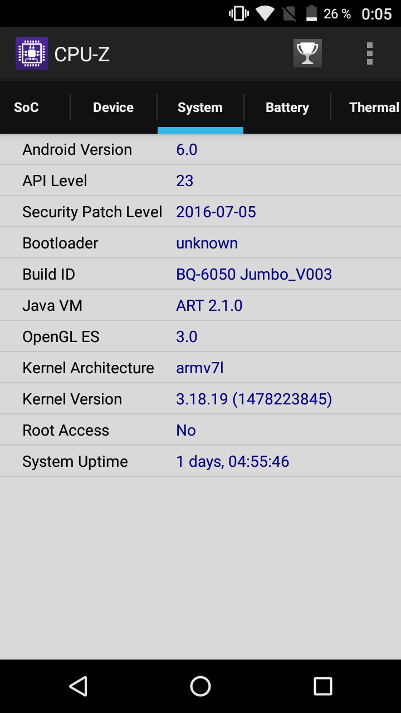Viewport: 401px width, 713px height.
Task: Tap the Android home navigation button
Action: coord(200,686)
